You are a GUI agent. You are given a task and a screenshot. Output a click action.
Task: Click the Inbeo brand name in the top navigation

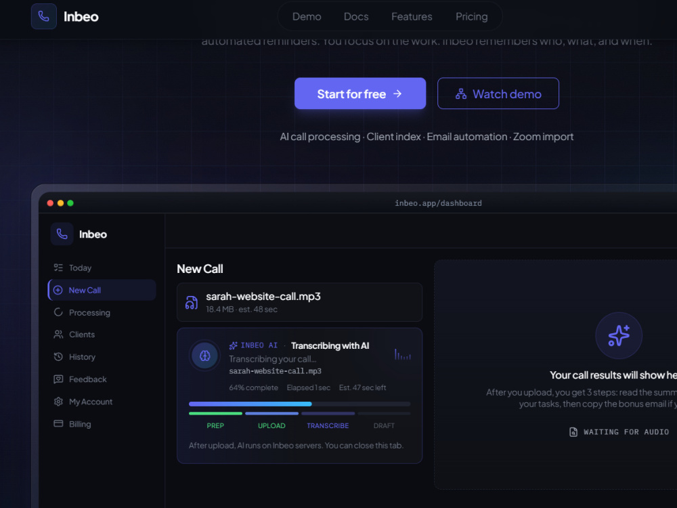pos(81,16)
